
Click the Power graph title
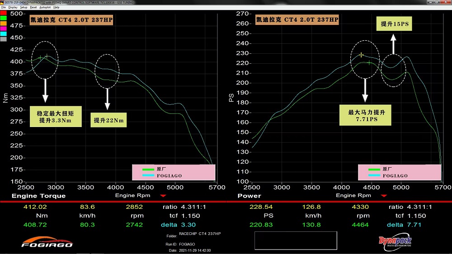pos(250,196)
